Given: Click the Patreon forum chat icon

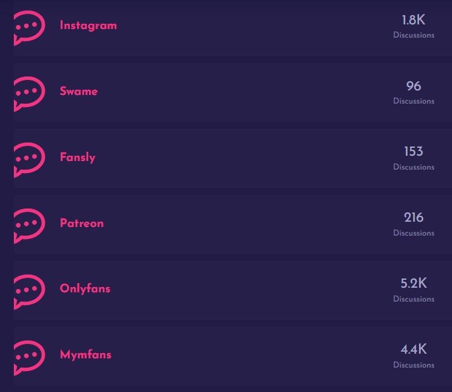Looking at the screenshot, I should coord(29,225).
